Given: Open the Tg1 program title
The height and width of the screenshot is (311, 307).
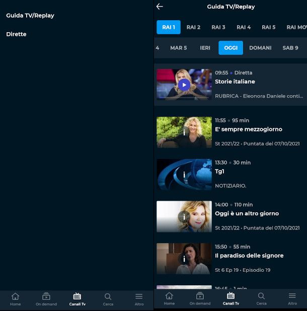Looking at the screenshot, I should tap(219, 172).
